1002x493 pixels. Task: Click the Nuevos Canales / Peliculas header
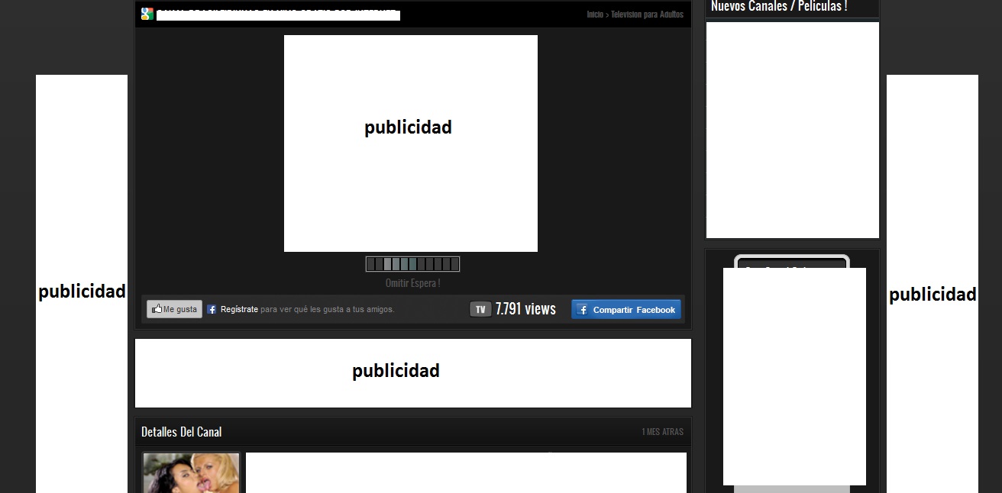[x=779, y=7]
